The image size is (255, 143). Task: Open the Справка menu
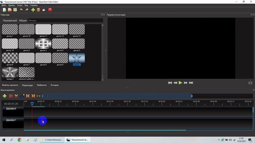tap(33, 5)
